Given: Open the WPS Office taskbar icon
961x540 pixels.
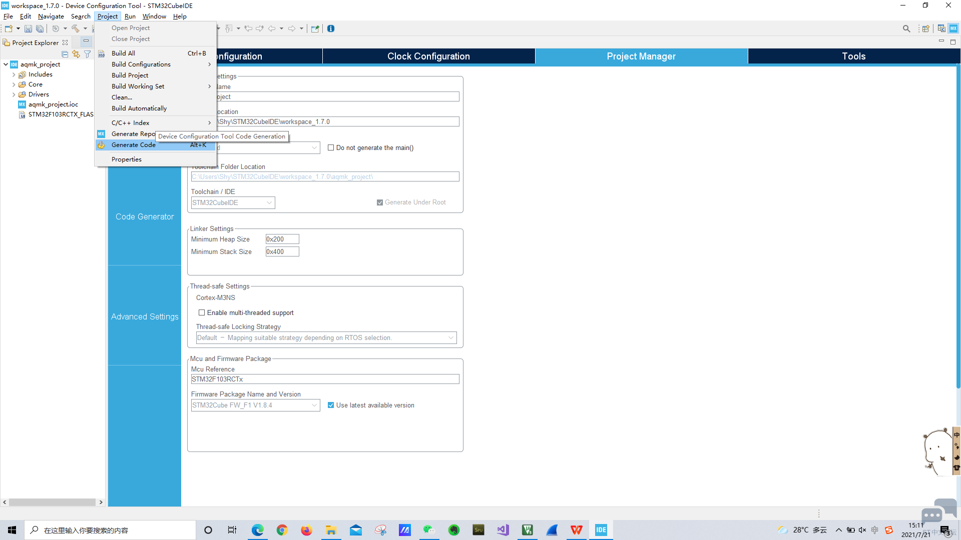Looking at the screenshot, I should point(577,530).
